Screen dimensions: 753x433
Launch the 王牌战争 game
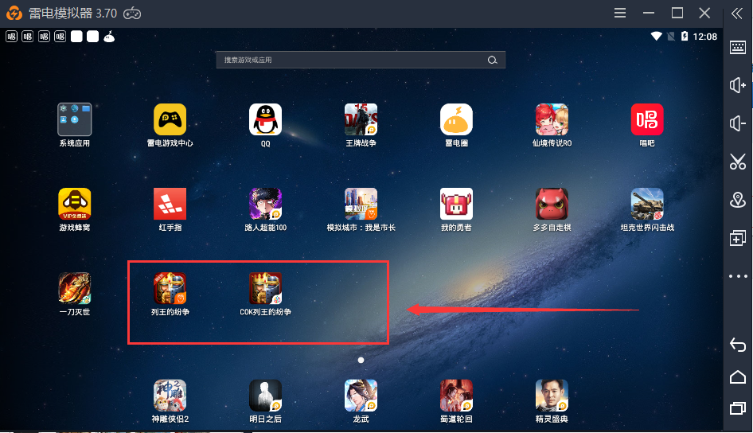point(361,120)
